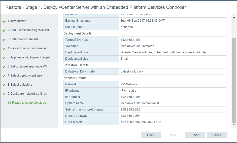Image resolution: width=237 pixels, height=143 pixels.
Task: Open step 3 Enter backup details
Action: pyautogui.click(x=23, y=39)
